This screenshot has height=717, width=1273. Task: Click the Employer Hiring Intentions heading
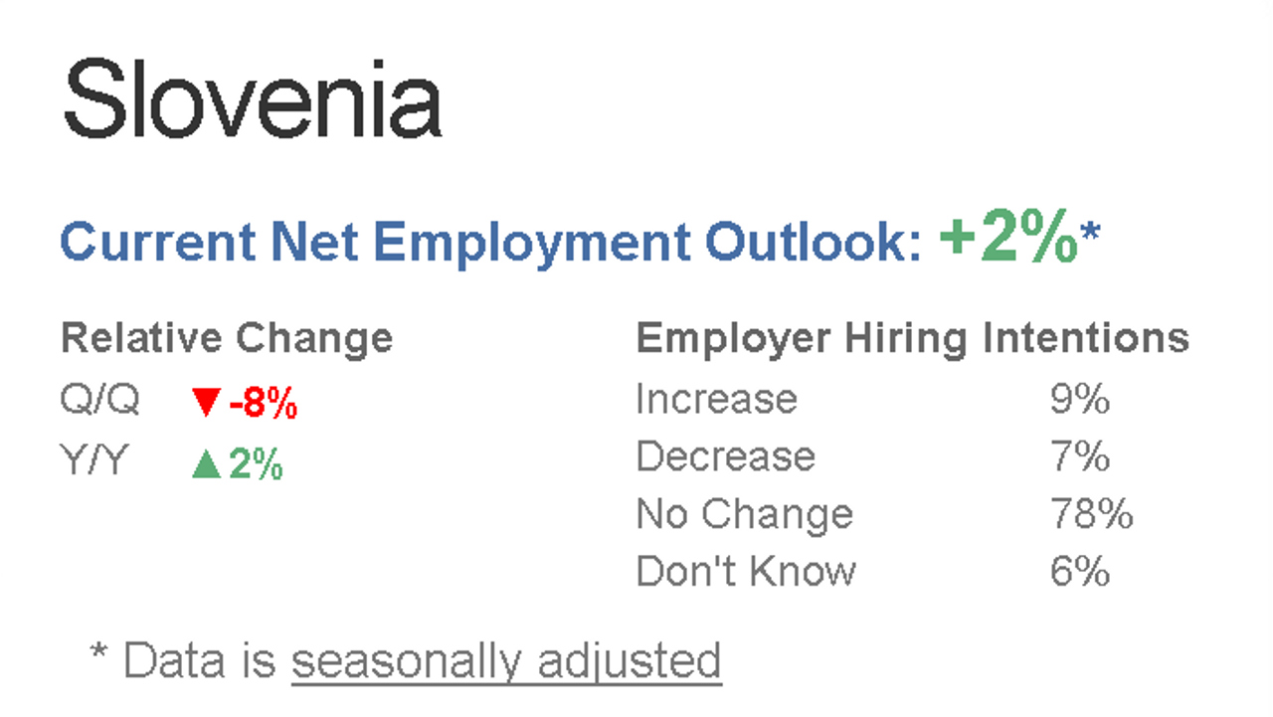coord(912,339)
